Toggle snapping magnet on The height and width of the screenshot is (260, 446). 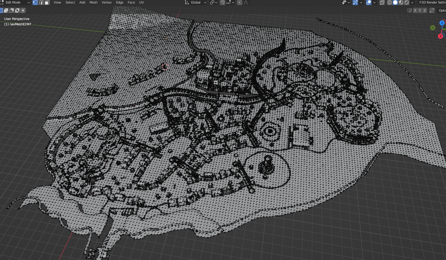(x=223, y=2)
